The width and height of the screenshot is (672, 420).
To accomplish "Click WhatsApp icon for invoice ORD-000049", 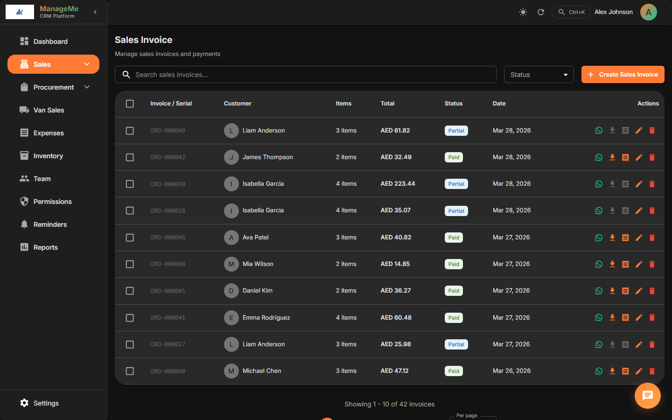I will click(x=599, y=131).
